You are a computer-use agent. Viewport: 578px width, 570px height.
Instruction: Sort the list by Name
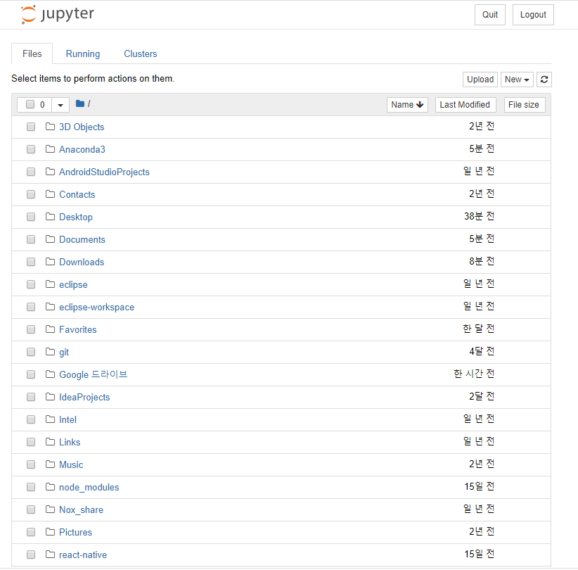click(407, 105)
